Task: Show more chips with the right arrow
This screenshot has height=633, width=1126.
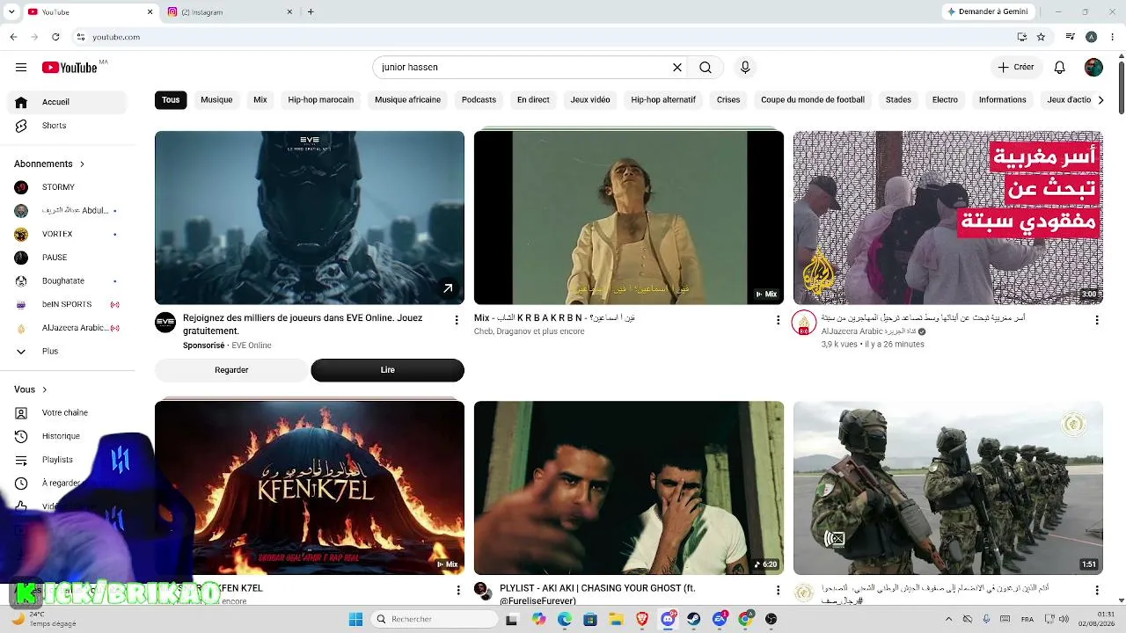Action: (1100, 100)
